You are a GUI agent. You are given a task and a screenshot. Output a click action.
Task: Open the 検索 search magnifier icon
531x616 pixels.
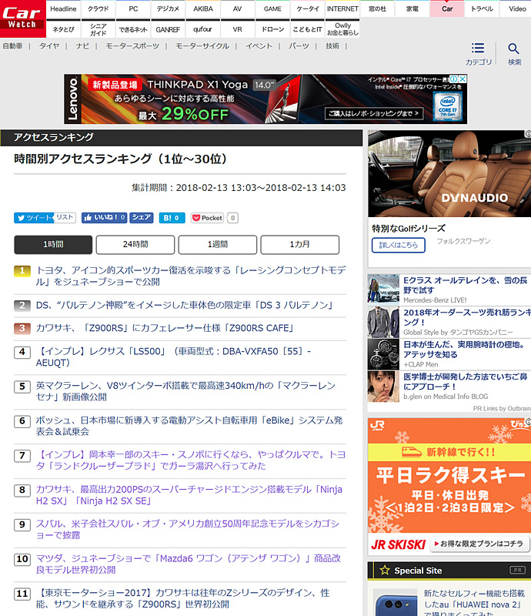coord(514,54)
